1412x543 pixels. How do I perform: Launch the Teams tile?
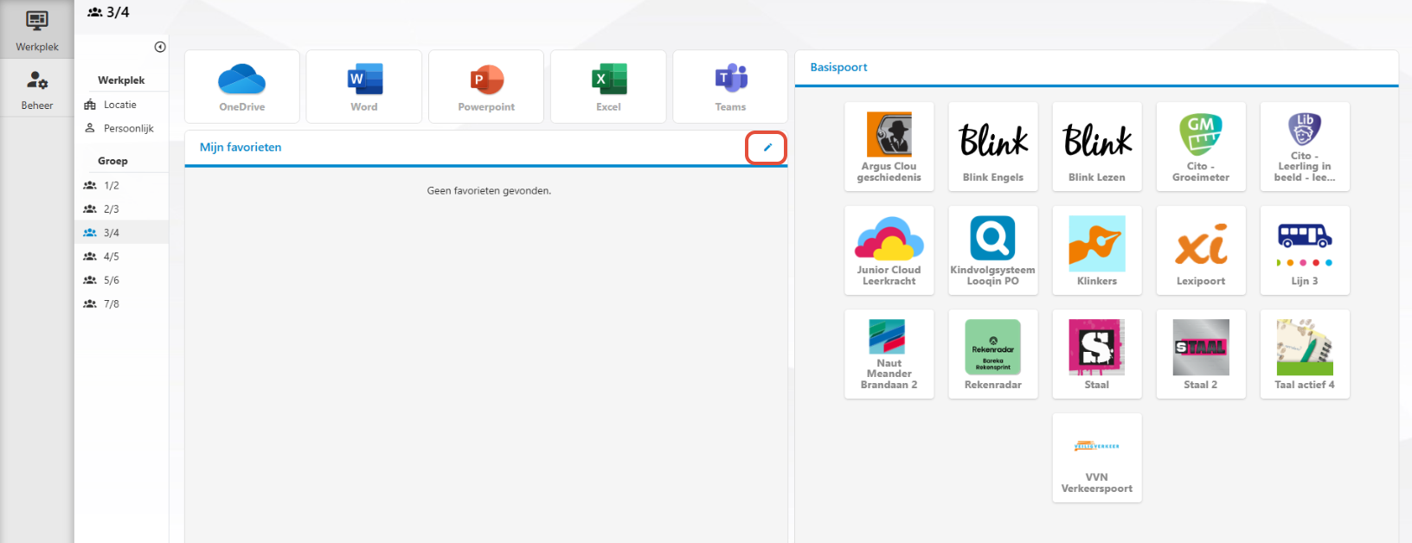click(x=730, y=86)
